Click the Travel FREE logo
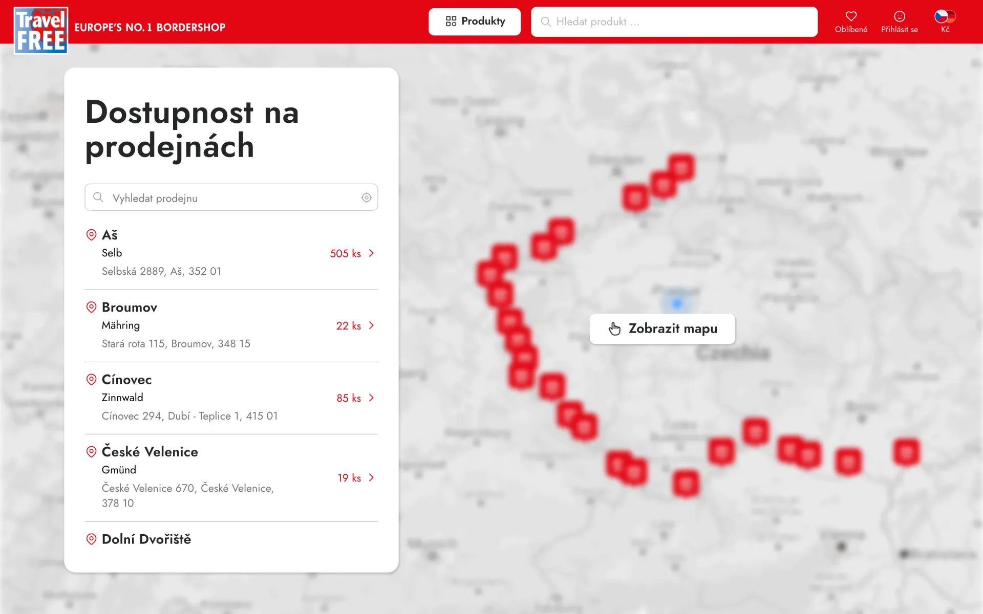The image size is (983, 614). 41,31
